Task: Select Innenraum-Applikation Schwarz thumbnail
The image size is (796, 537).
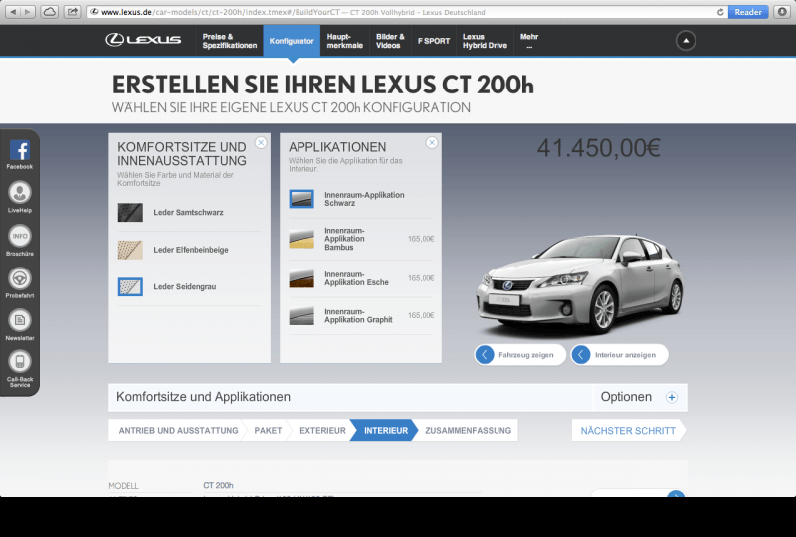Action: pos(301,199)
